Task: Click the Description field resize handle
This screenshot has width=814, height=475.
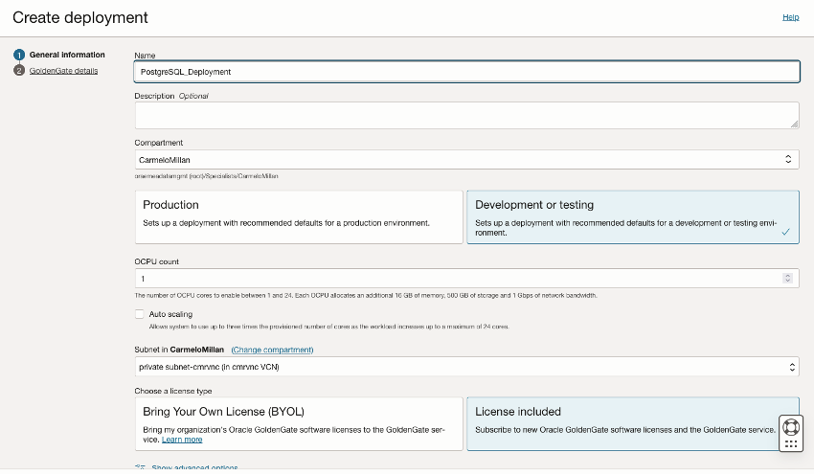Action: (794, 124)
